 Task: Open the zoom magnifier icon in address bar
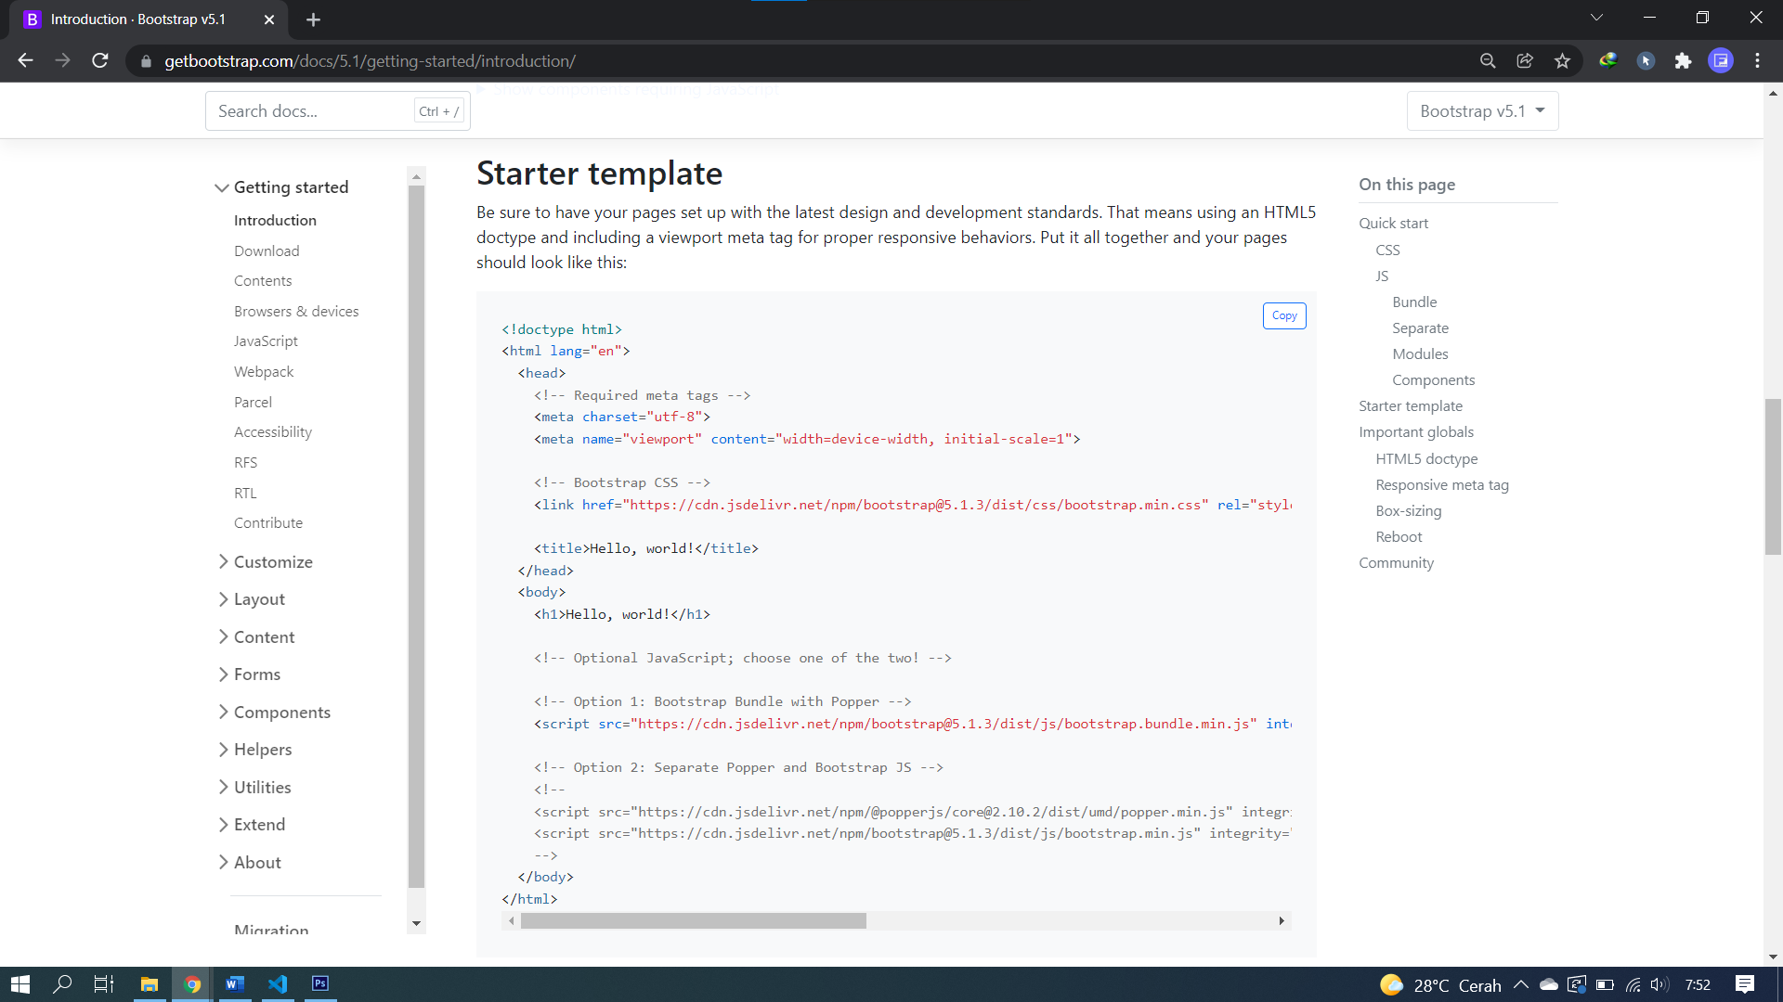pos(1488,60)
